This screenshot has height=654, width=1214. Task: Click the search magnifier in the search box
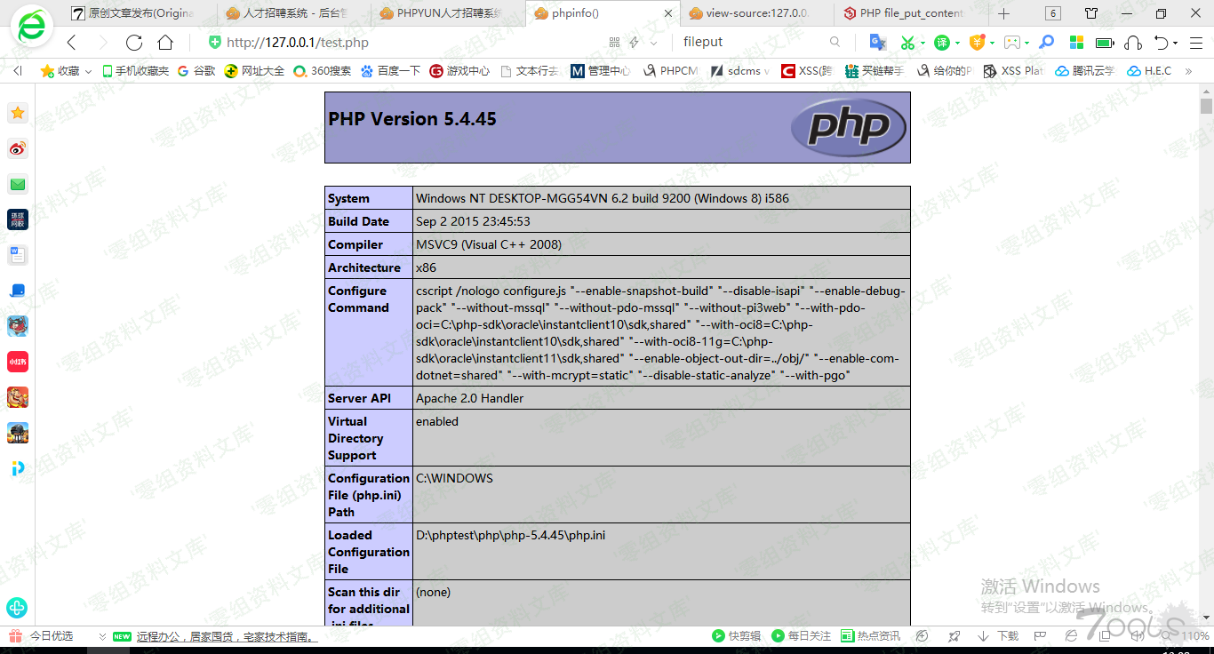(x=835, y=42)
